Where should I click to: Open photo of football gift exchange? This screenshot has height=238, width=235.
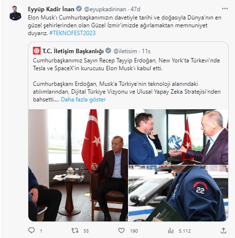point(178,137)
